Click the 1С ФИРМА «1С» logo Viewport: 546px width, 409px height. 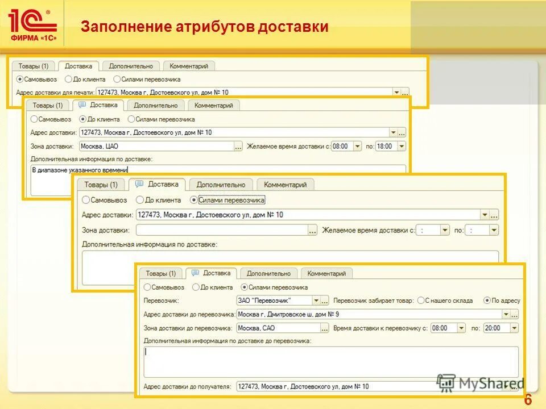coord(31,23)
